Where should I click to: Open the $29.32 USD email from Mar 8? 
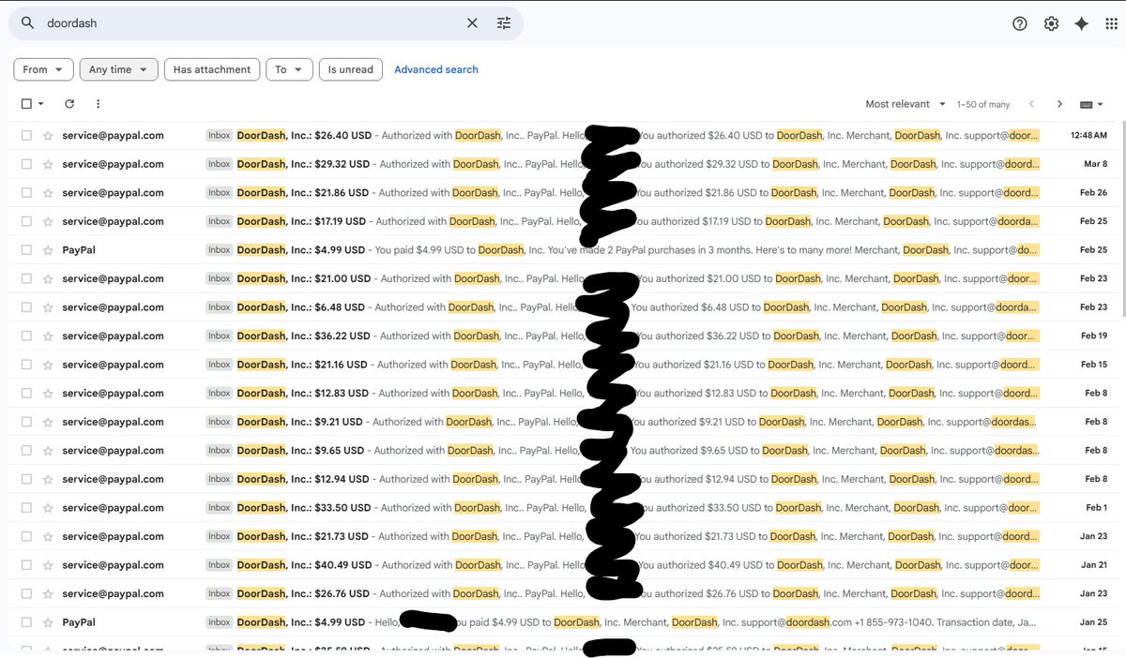tap(563, 164)
